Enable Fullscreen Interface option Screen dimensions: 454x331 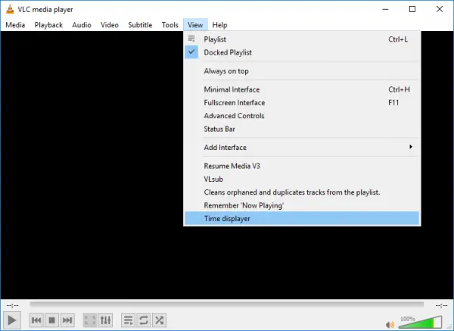tap(302, 102)
